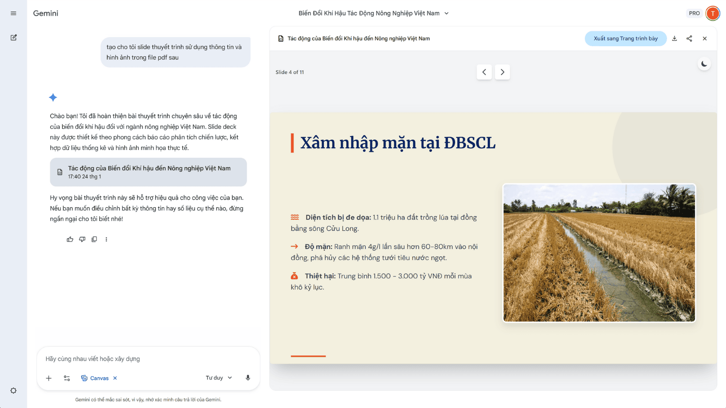Screen dimensions: 726x408
Task: Copy the response text
Action: [94, 239]
